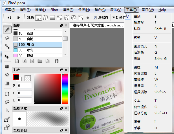This screenshot has width=174, height=134.
Task: Float the 筆刷 panel
Action: (61, 26)
